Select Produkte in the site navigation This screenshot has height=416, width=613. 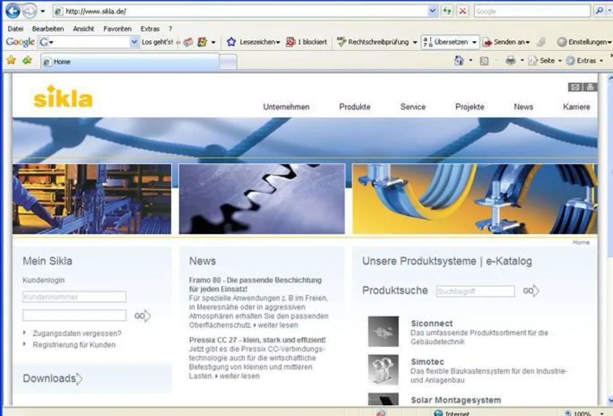355,107
